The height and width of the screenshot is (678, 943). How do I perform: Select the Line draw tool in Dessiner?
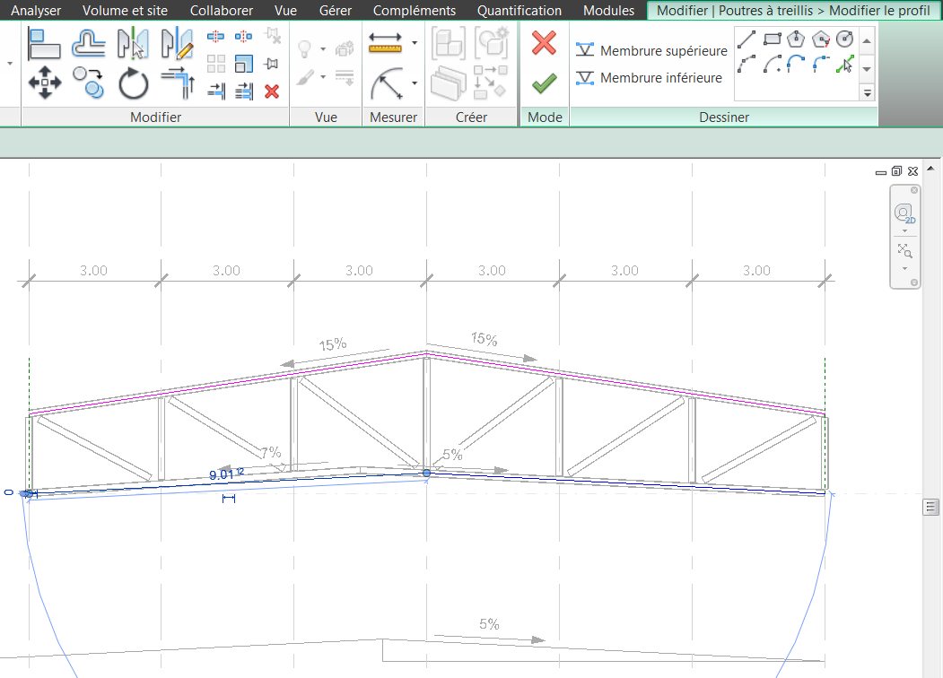pos(746,39)
